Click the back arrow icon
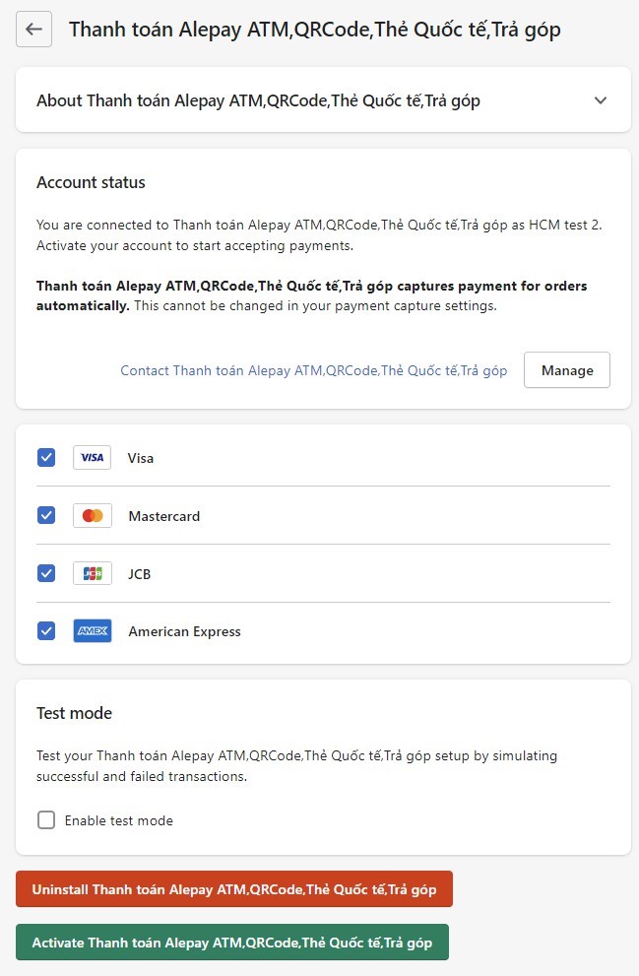 point(33,29)
